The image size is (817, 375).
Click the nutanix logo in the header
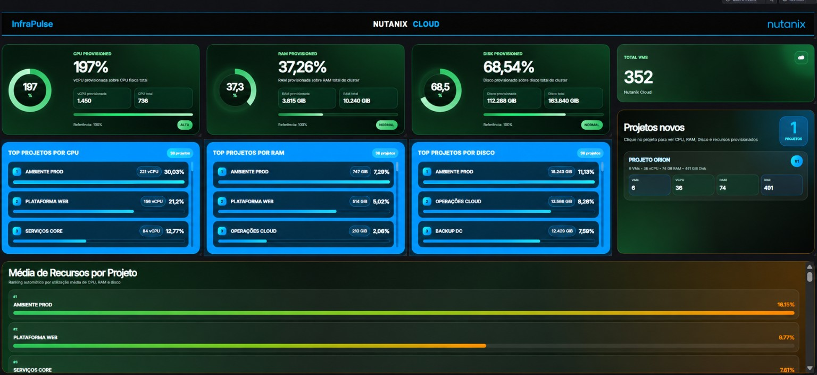(x=786, y=24)
